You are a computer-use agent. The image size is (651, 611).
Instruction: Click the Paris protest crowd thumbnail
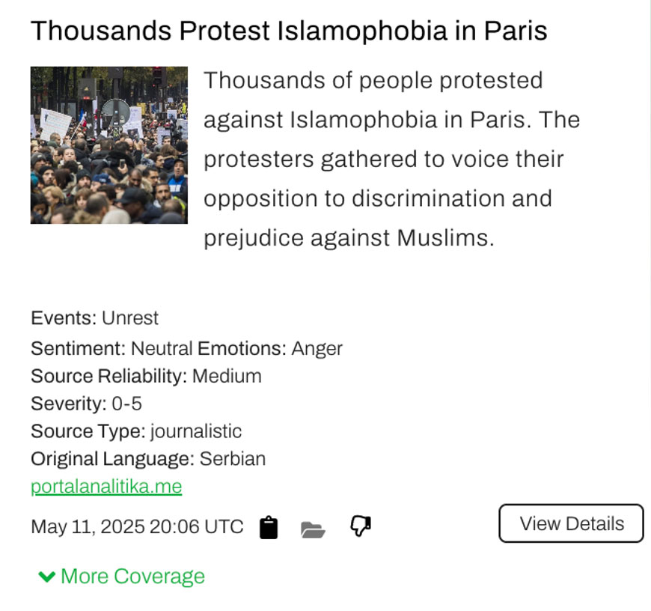(x=109, y=145)
